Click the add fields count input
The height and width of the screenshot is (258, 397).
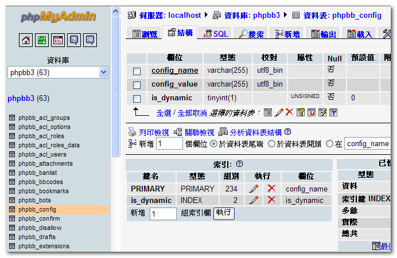click(169, 144)
